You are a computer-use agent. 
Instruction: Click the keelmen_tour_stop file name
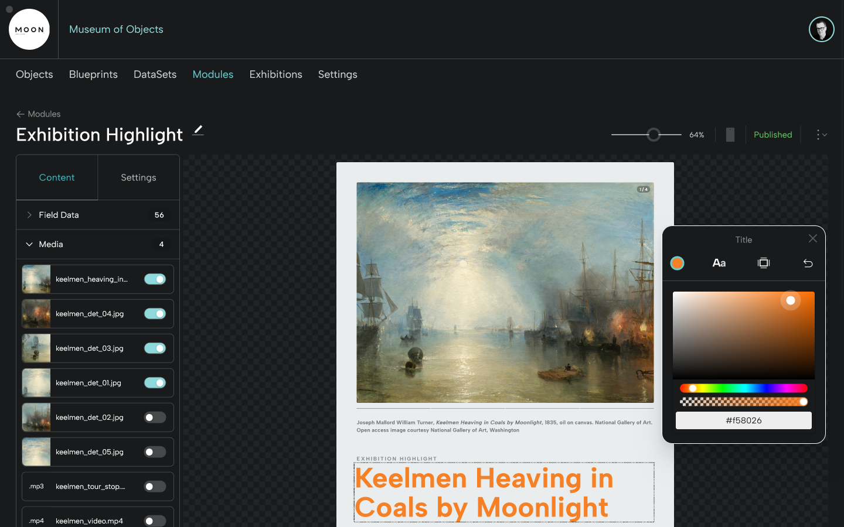(90, 487)
